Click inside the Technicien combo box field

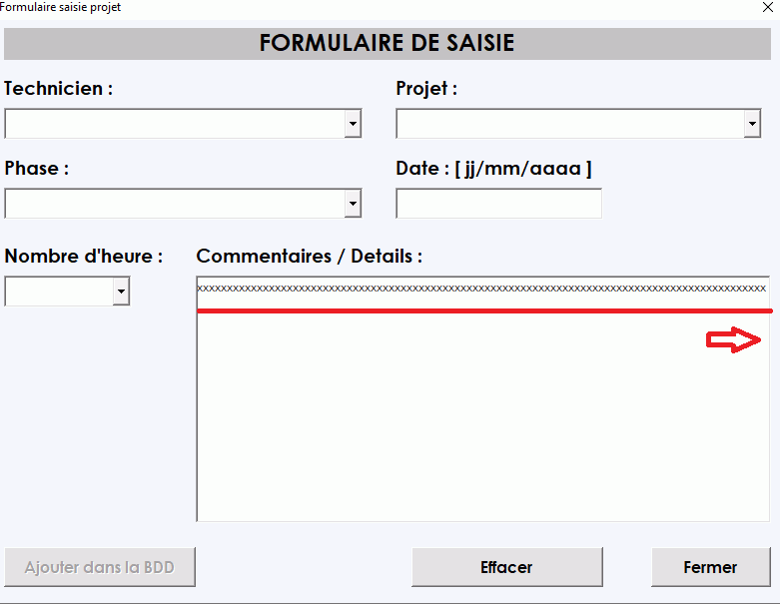pyautogui.click(x=175, y=124)
